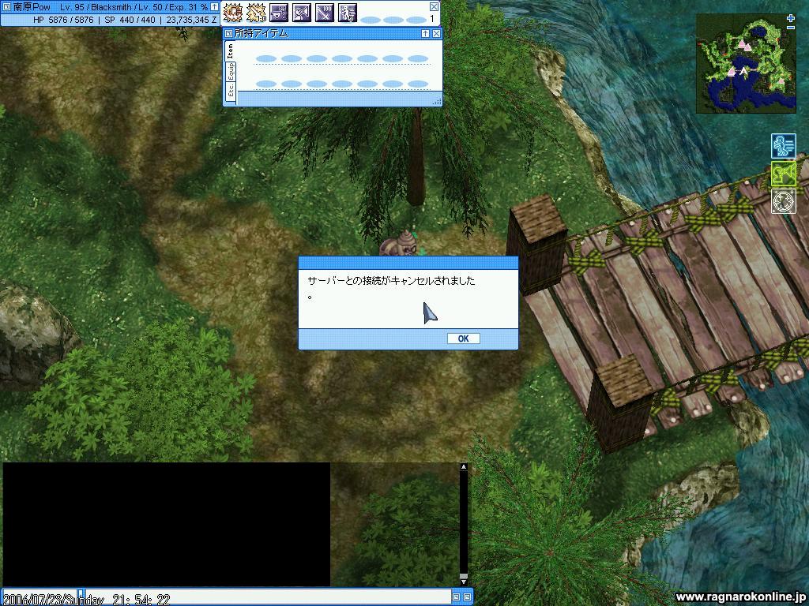809x606 pixels.
Task: Click the rightmost chat bar button
Action: pyautogui.click(x=467, y=597)
